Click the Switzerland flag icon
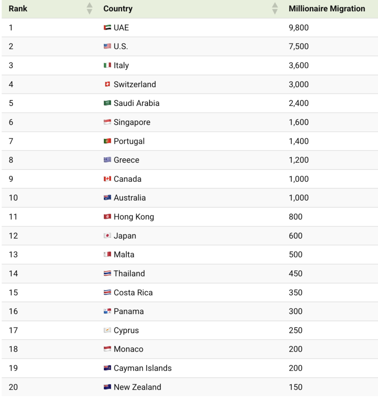 click(107, 84)
